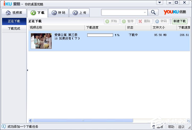Screen dimensions: 192x130
Task: Maximize the iKU window
Action: tap(176, 3)
